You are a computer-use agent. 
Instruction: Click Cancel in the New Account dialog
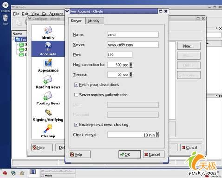click(153, 154)
